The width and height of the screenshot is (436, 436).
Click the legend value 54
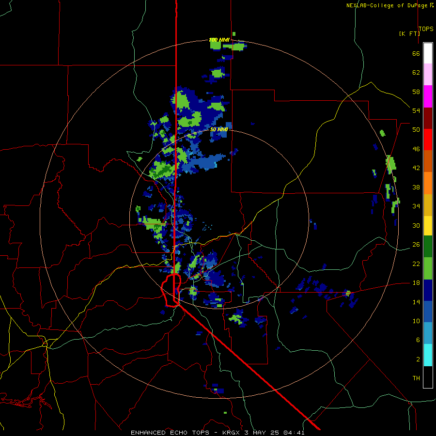click(x=416, y=110)
